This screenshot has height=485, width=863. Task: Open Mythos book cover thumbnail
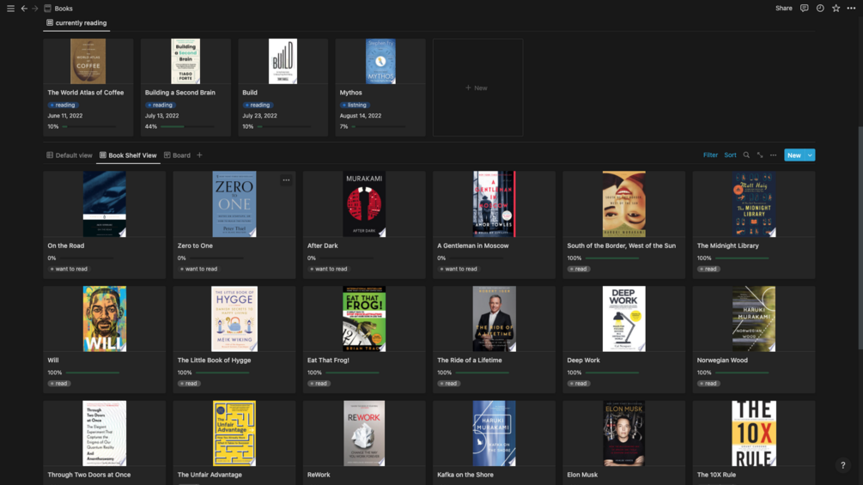[380, 61]
